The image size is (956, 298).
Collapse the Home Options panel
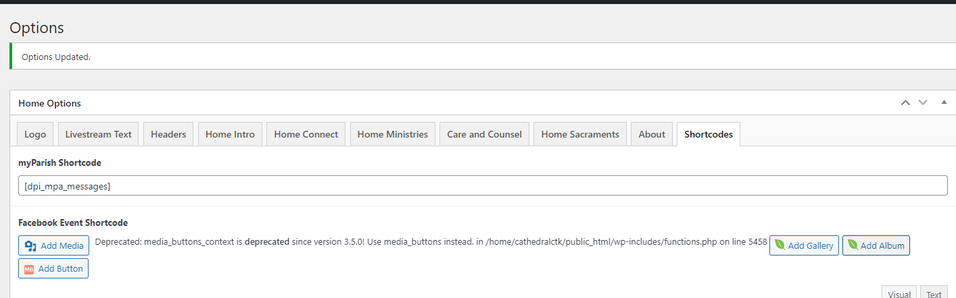944,102
